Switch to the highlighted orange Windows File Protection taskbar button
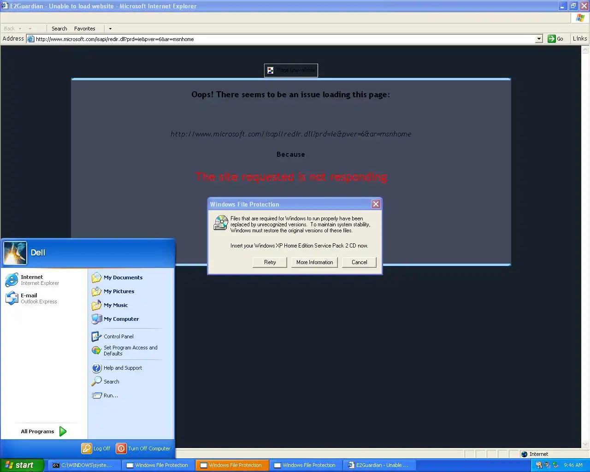This screenshot has height=472, width=590. click(232, 465)
